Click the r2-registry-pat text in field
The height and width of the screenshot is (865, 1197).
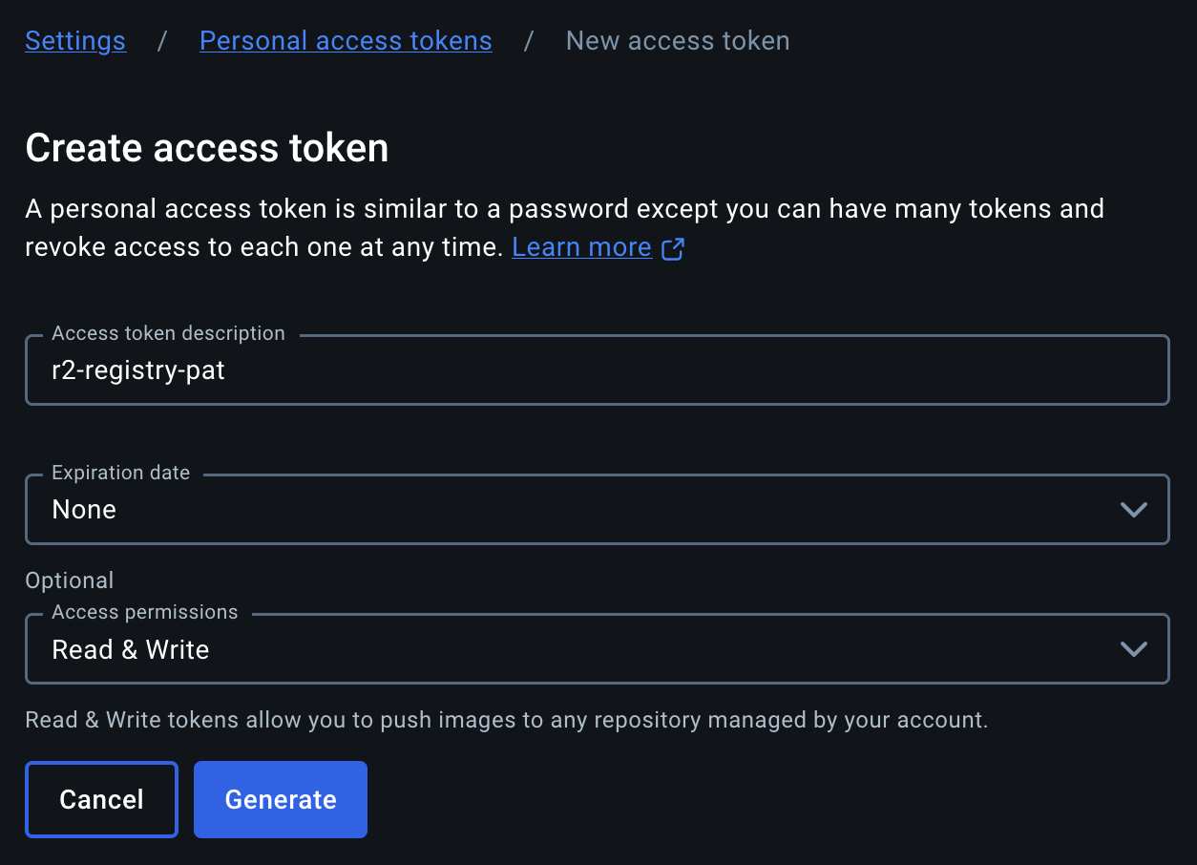(x=138, y=370)
